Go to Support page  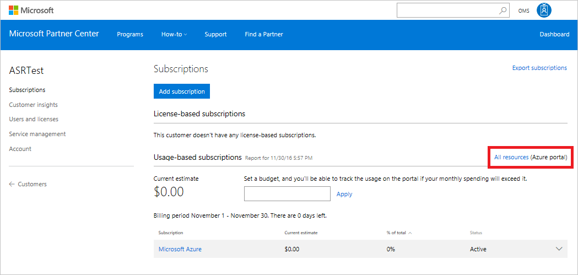pyautogui.click(x=215, y=34)
